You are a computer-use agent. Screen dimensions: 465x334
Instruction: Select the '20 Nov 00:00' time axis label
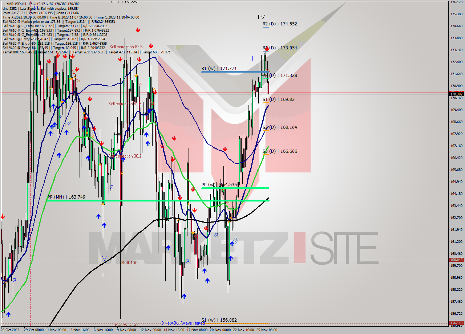click(x=220, y=330)
